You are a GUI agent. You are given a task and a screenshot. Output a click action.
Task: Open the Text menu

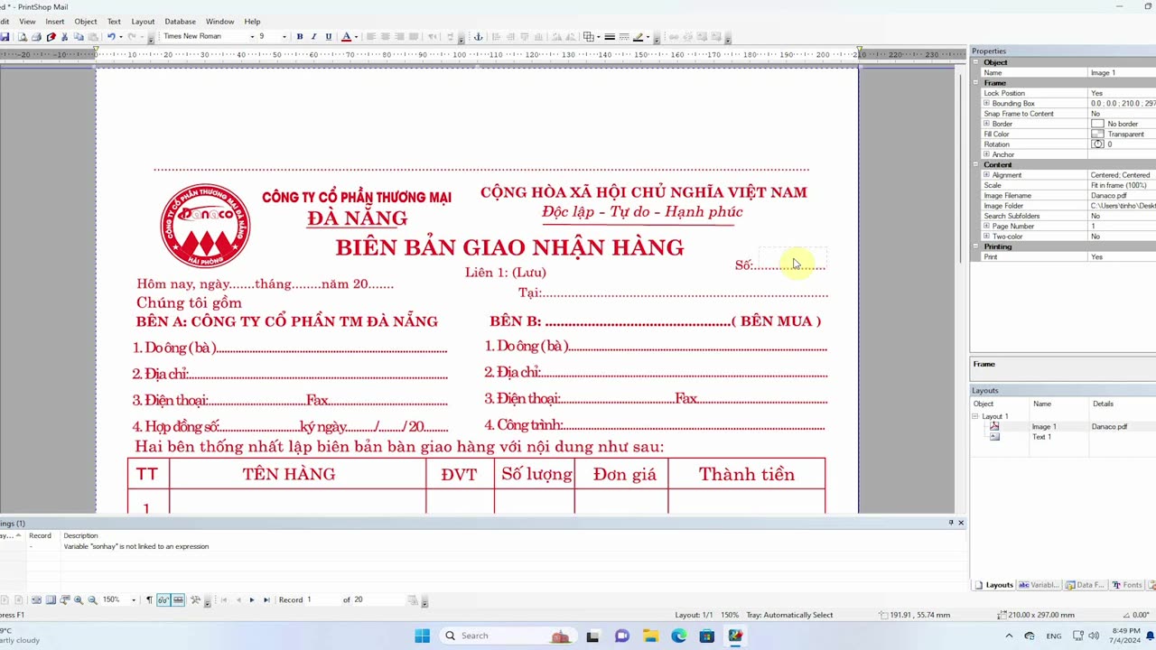click(x=114, y=22)
